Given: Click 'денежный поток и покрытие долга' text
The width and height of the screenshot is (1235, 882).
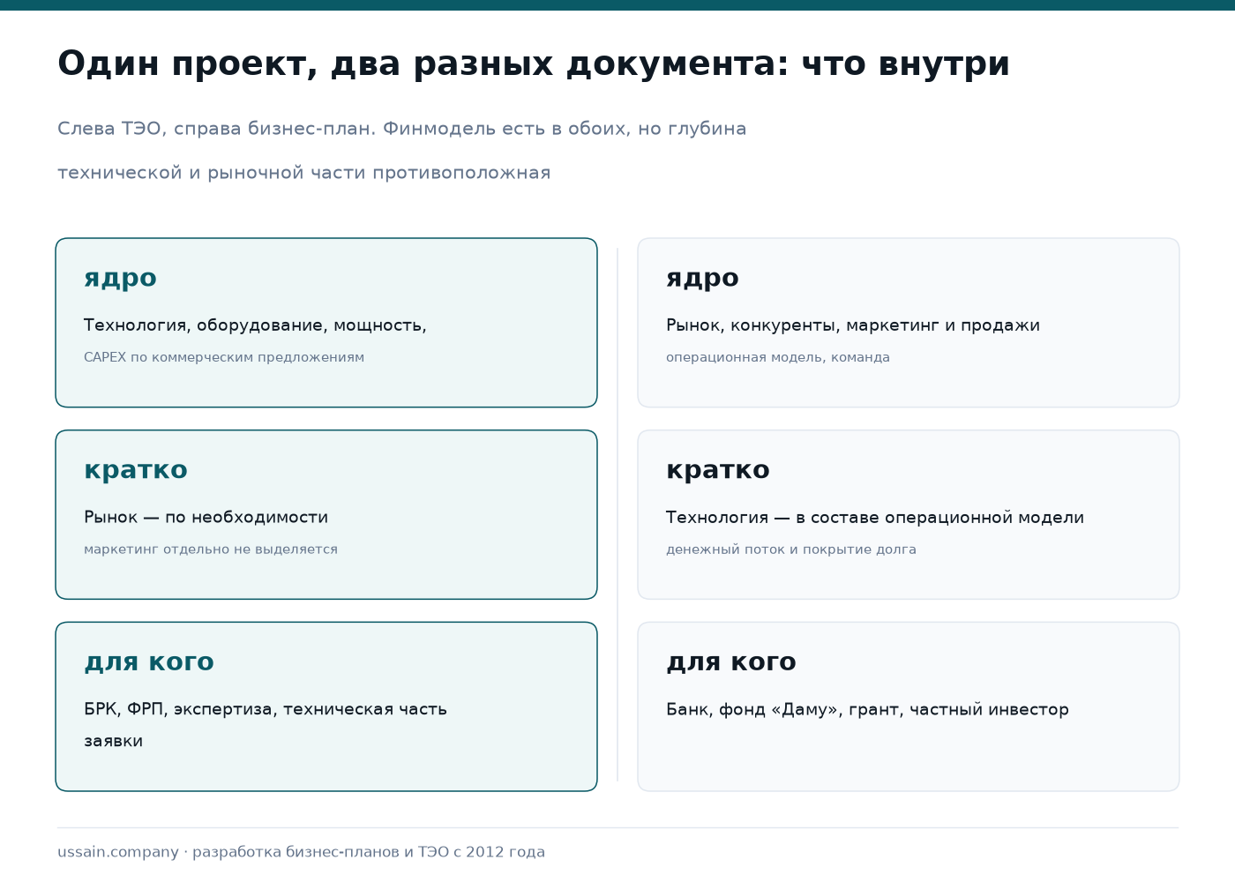Looking at the screenshot, I should (x=791, y=549).
